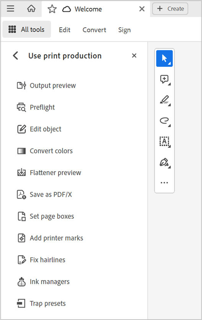Screen dimensions: 202x320
Task: Open the Sign menu
Action: click(x=124, y=30)
